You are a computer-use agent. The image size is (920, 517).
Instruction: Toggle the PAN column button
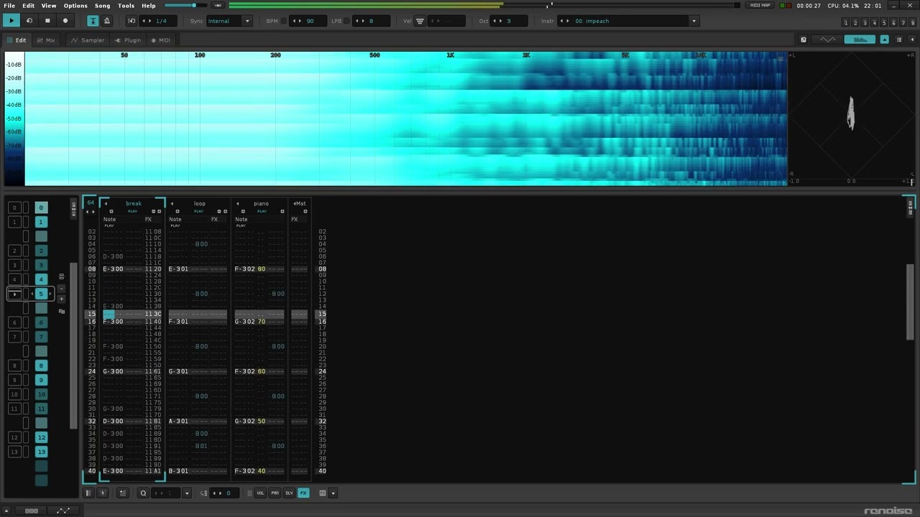(275, 493)
